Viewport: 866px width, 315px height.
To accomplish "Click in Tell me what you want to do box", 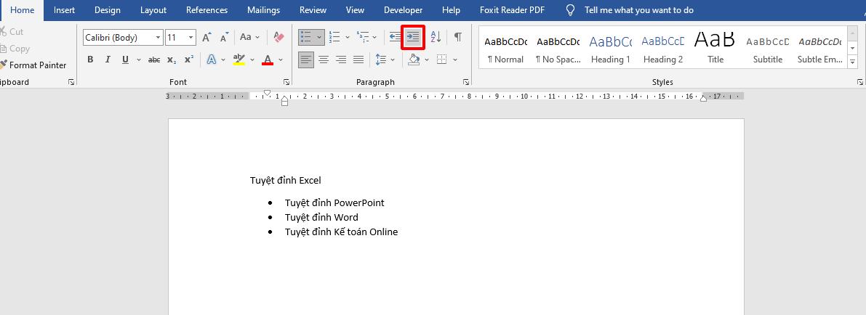I will point(639,10).
